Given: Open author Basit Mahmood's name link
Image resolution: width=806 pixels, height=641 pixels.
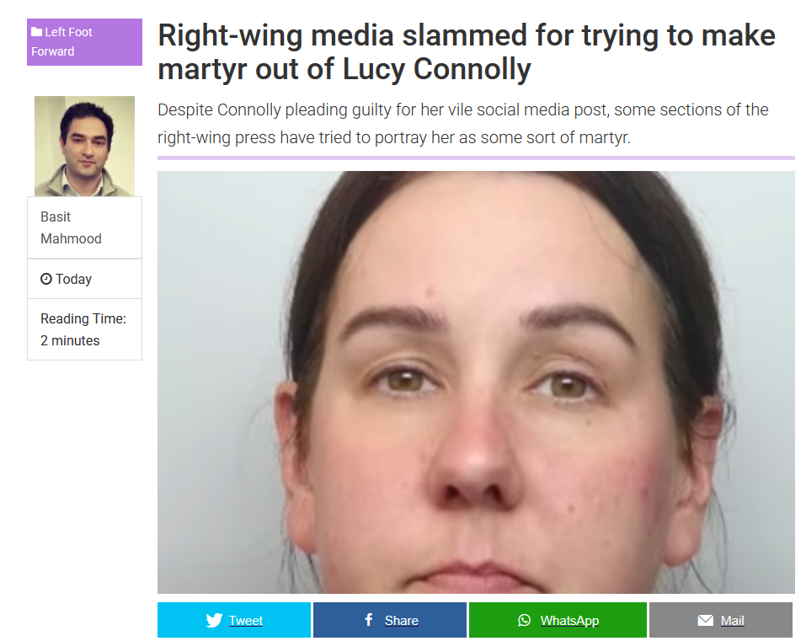Looking at the screenshot, I should [71, 227].
